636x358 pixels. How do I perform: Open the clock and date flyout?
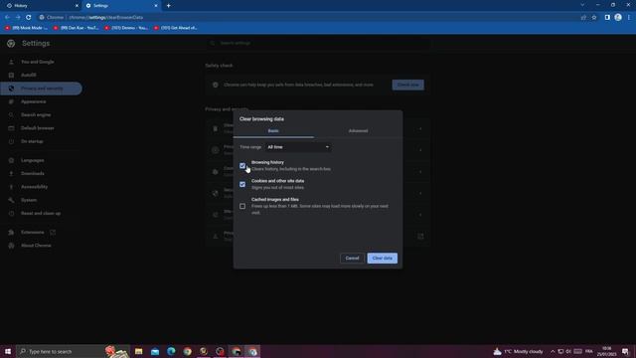(x=607, y=351)
